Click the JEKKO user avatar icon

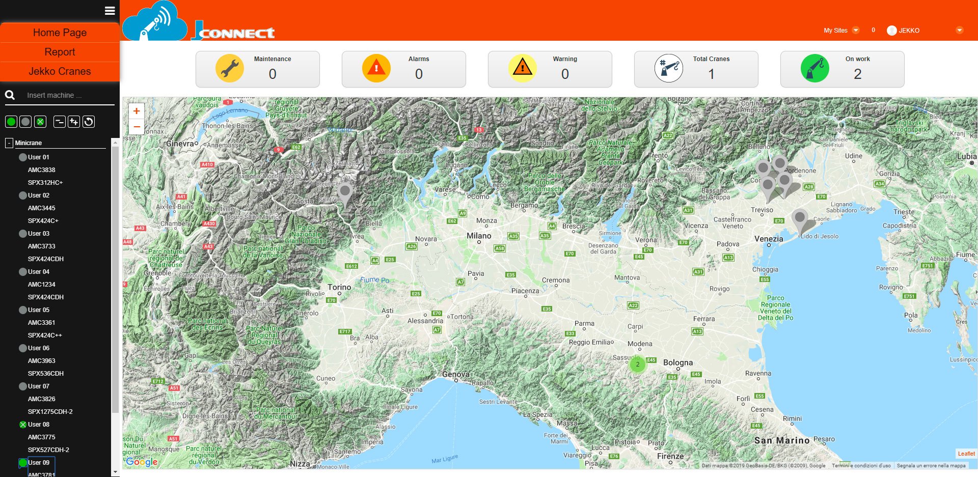click(x=891, y=31)
